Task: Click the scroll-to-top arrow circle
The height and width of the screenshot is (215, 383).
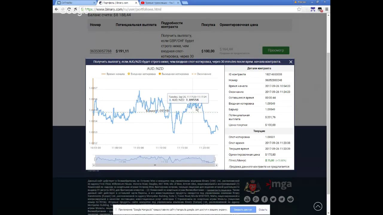Action: pos(318,206)
